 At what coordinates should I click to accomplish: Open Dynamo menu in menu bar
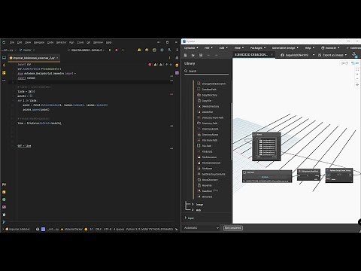tap(191, 47)
